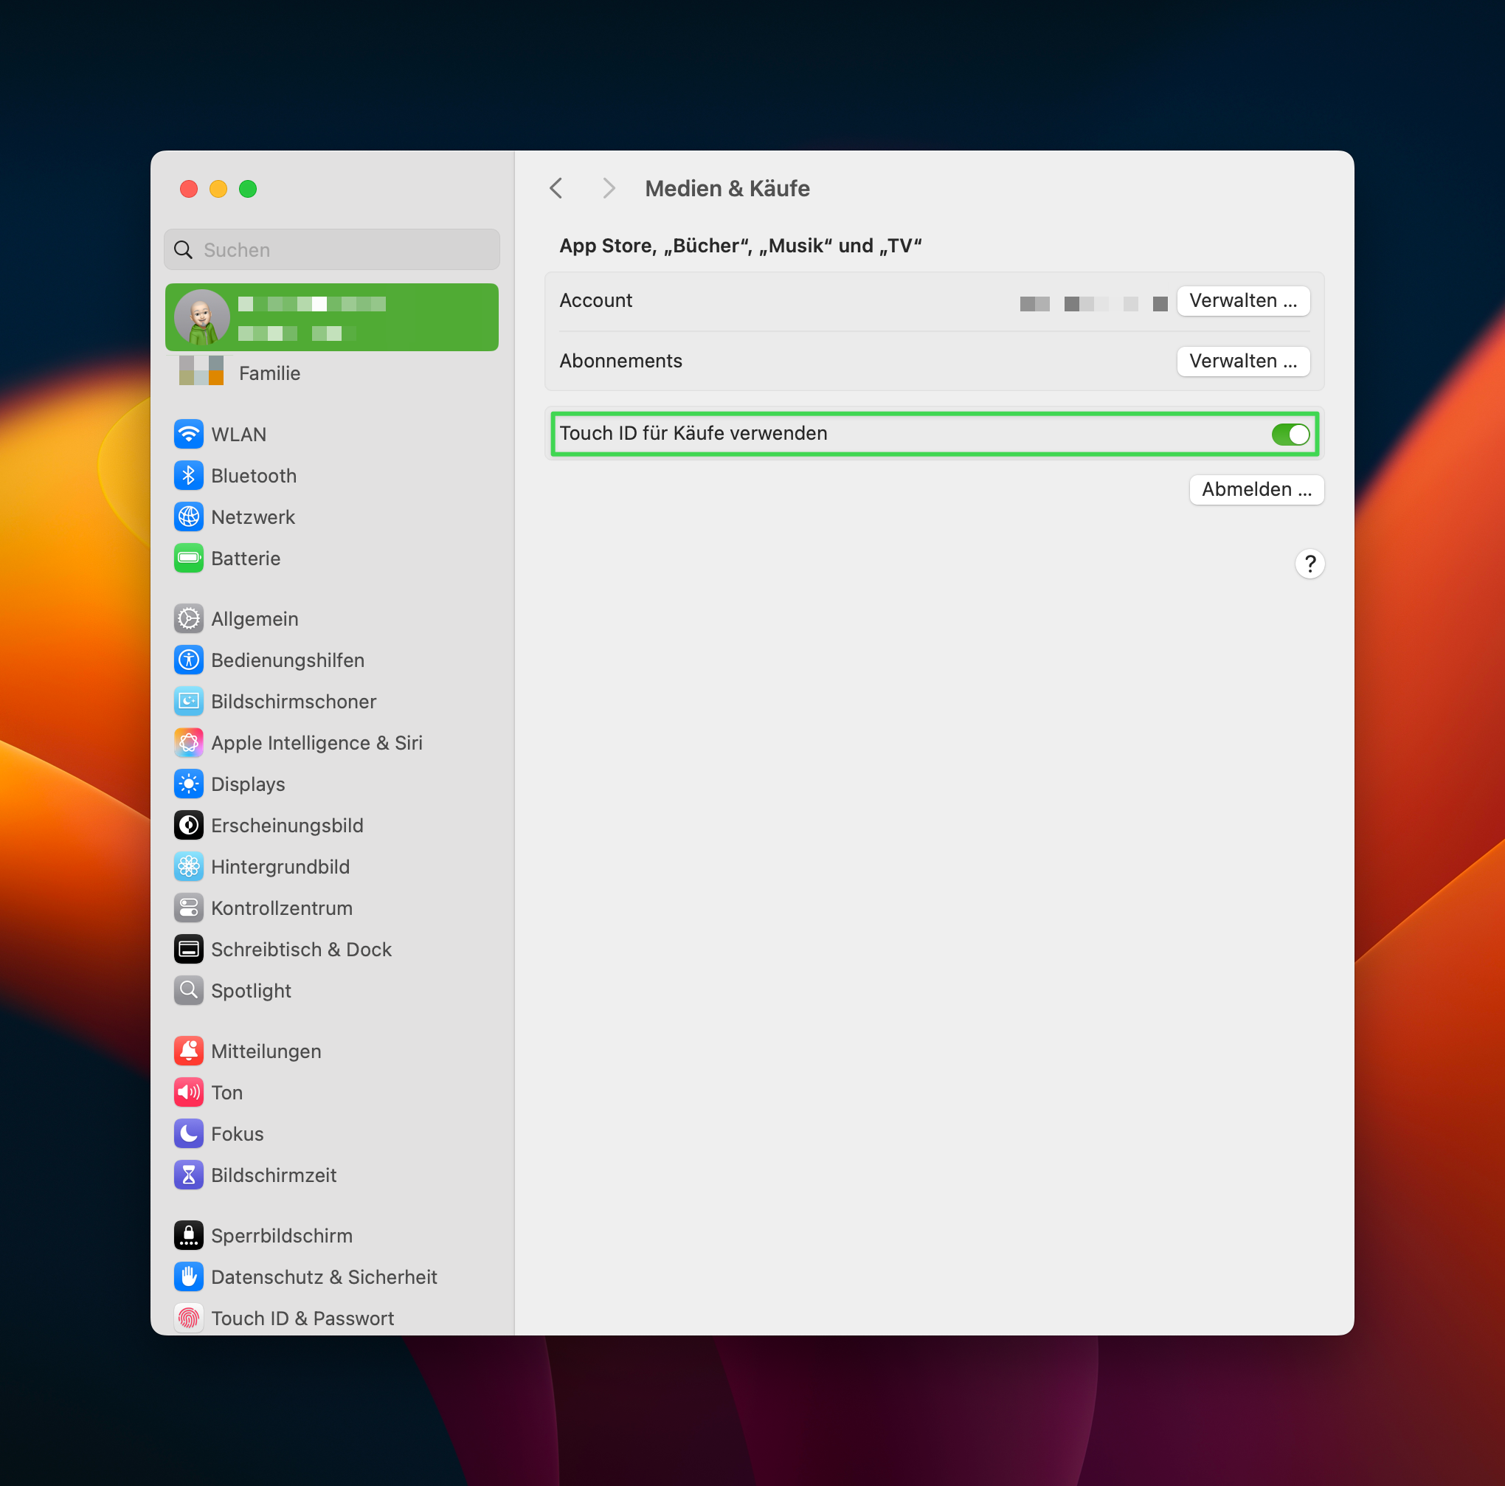Click the Touch ID & Passwort fingerprint icon
The height and width of the screenshot is (1486, 1505).
pyautogui.click(x=189, y=1318)
